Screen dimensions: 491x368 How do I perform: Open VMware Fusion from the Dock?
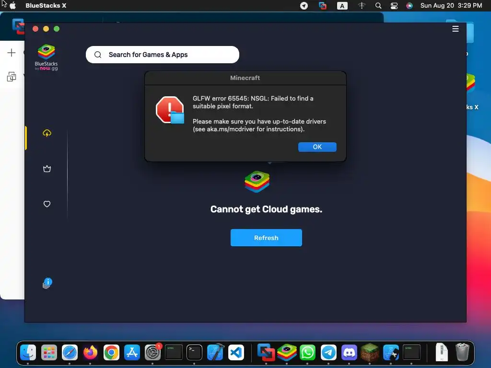(266, 353)
